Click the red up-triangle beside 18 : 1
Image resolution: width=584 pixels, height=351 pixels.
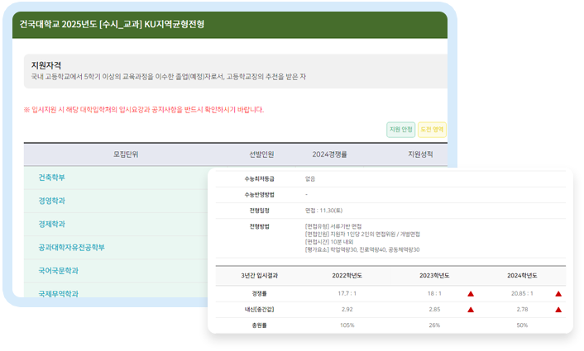coord(471,294)
